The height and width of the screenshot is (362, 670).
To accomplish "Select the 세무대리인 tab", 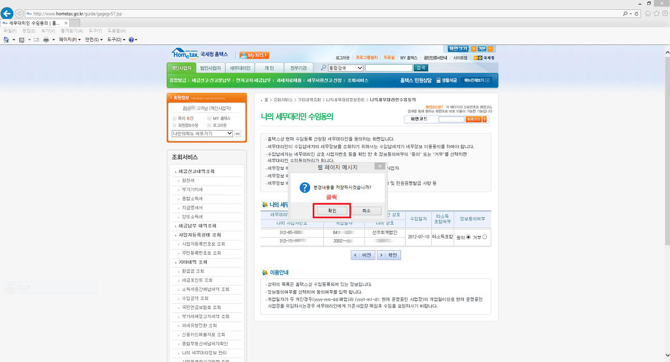I will [x=239, y=68].
